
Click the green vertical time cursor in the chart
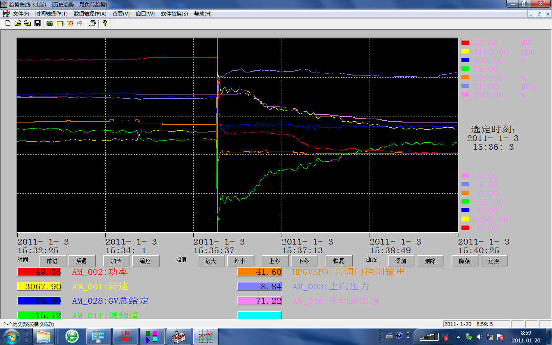click(218, 135)
